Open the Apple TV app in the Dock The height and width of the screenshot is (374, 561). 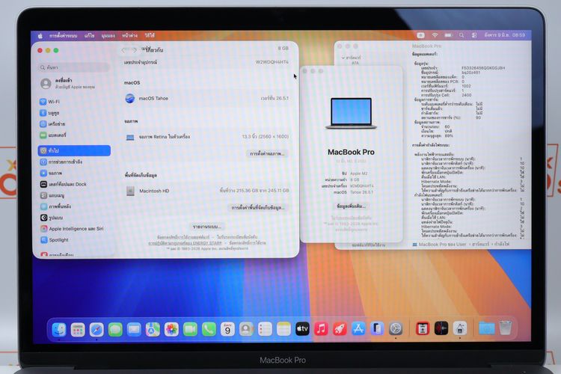coord(302,328)
